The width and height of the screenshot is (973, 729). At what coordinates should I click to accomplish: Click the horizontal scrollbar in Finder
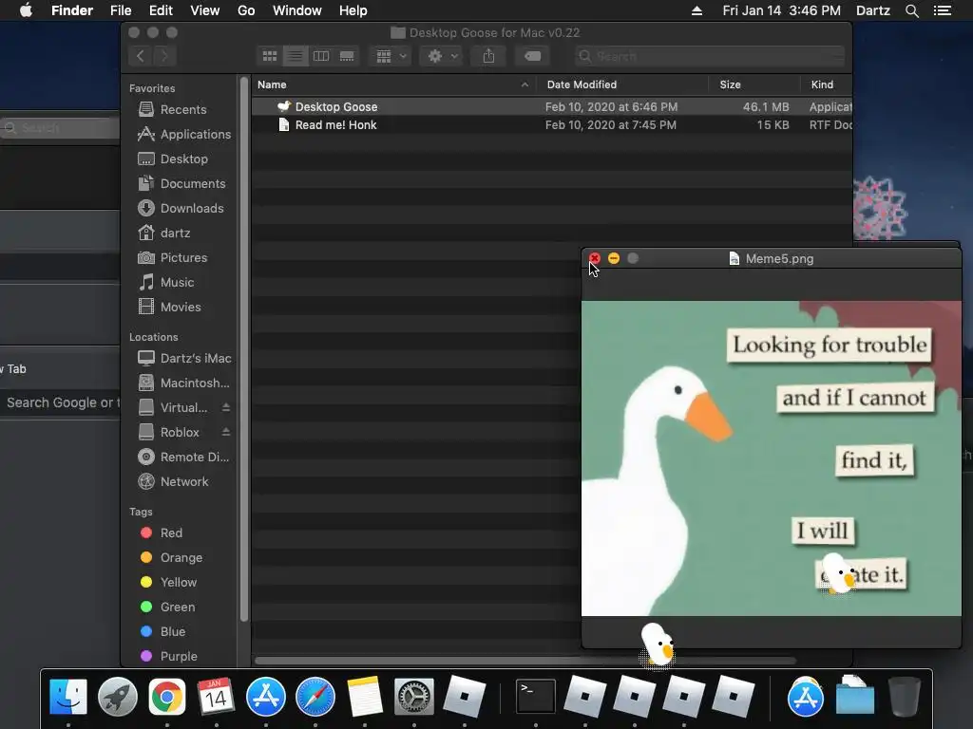pyautogui.click(x=525, y=661)
